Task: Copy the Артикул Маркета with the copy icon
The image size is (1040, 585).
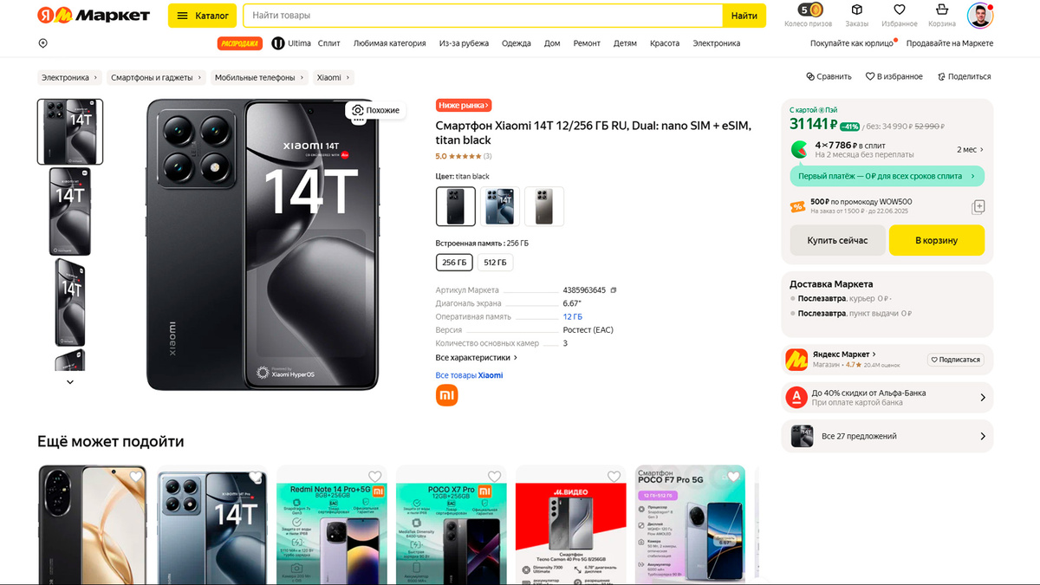Action: point(614,289)
